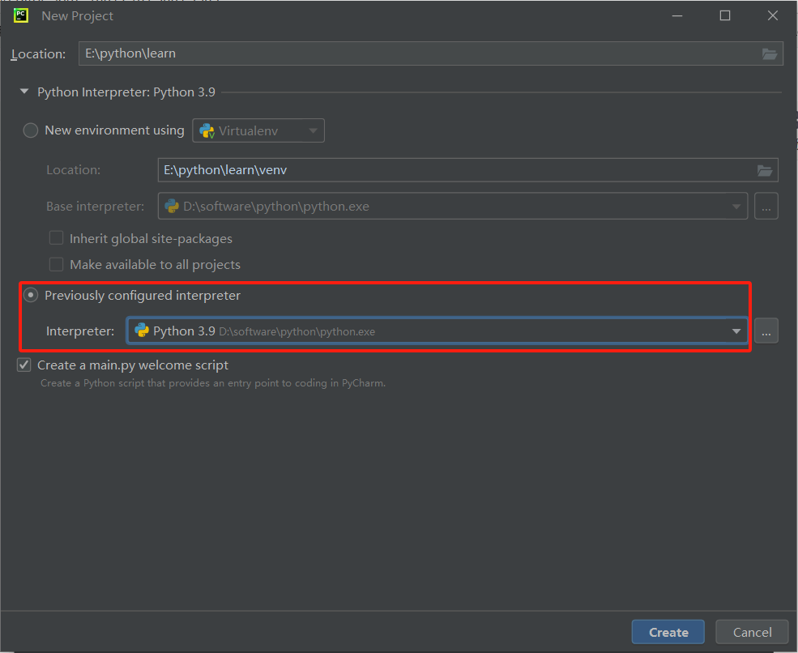
Task: Click the ellipsis button beside Interpreter dropdown
Action: click(766, 331)
